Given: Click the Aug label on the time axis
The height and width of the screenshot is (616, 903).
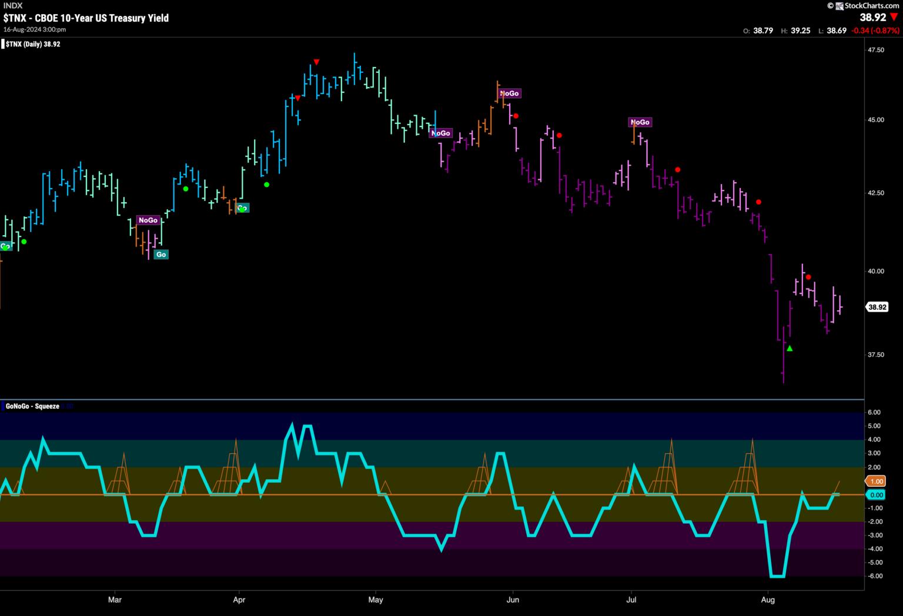Looking at the screenshot, I should 768,600.
